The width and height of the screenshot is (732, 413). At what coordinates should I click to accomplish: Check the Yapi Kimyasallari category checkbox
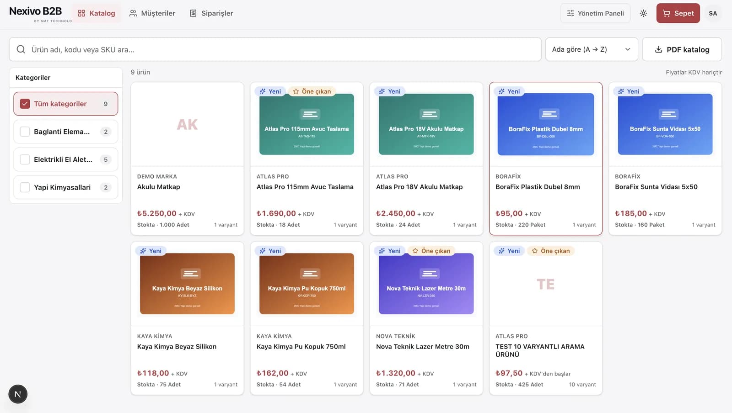tap(25, 187)
